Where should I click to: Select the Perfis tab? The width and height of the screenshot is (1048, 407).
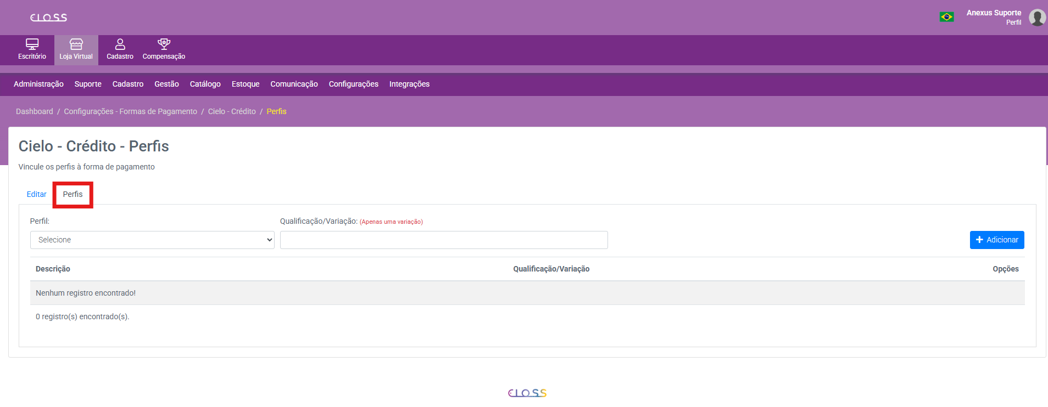tap(73, 194)
